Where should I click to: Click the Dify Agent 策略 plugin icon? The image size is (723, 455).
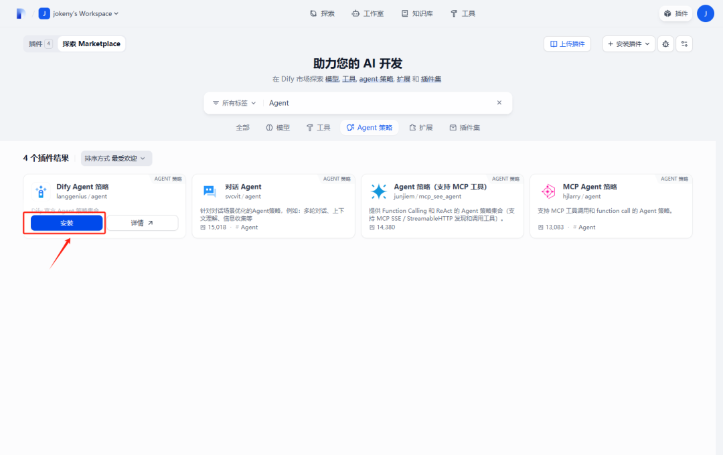click(41, 191)
